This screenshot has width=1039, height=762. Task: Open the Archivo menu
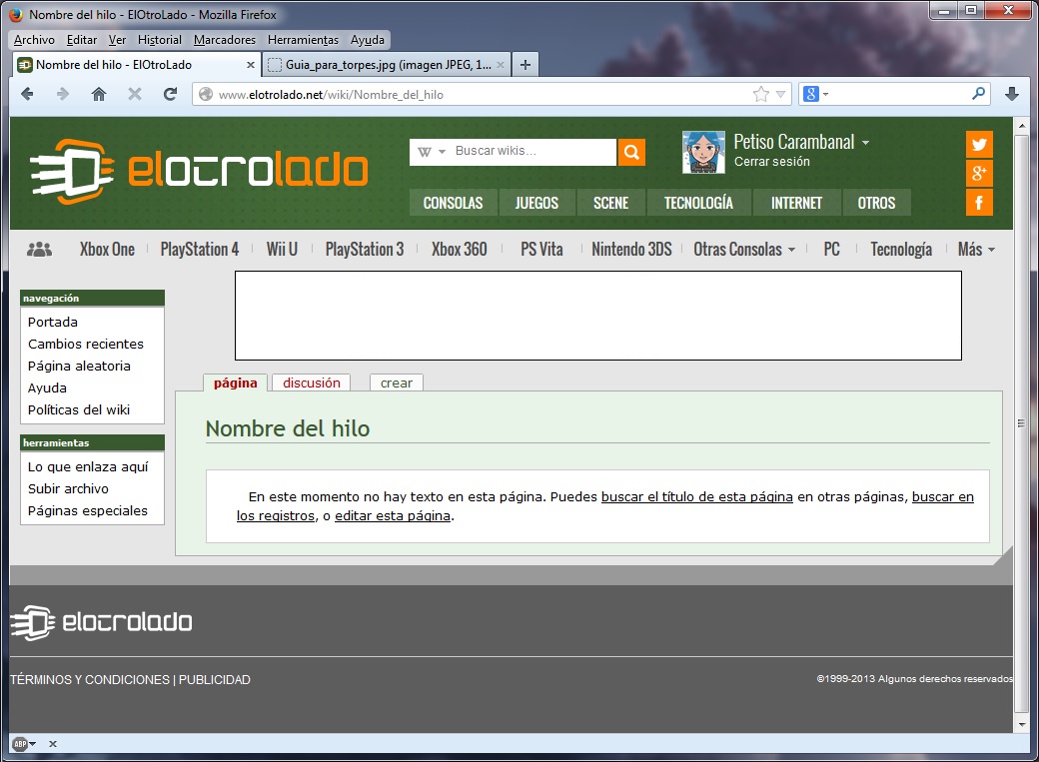click(x=34, y=40)
